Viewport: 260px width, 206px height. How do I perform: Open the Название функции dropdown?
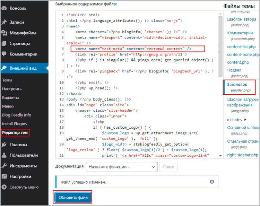(122, 167)
